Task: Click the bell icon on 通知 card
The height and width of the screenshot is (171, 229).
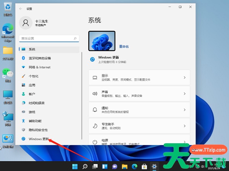Action: coord(95,110)
